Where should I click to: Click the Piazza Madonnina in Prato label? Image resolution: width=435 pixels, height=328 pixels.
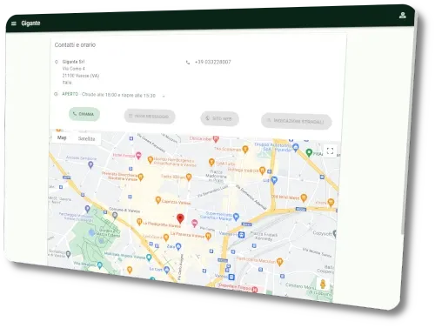tap(216, 176)
